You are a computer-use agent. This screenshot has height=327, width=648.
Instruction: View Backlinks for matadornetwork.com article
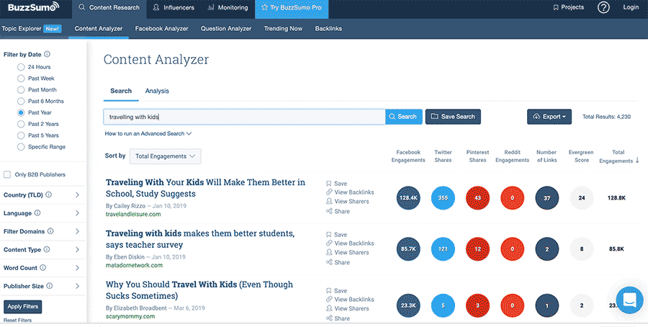point(350,243)
